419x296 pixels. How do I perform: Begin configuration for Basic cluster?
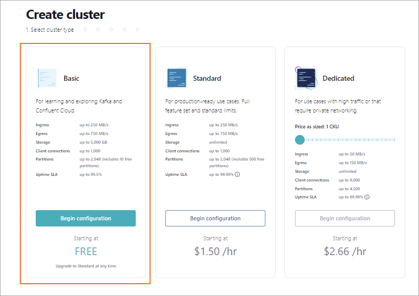(x=86, y=218)
